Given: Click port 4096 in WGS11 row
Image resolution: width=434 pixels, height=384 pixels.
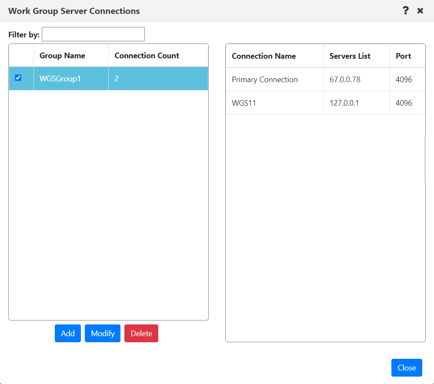Looking at the screenshot, I should pos(404,103).
